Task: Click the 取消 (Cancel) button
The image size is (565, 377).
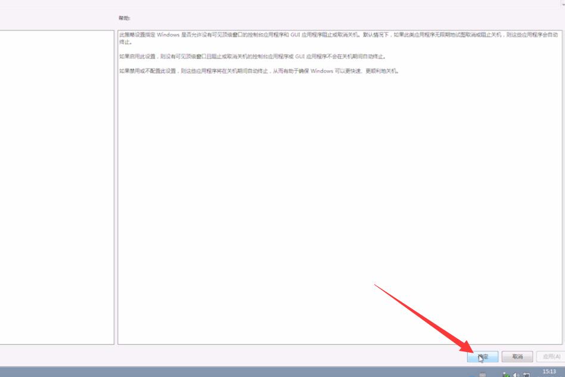Action: coord(517,357)
